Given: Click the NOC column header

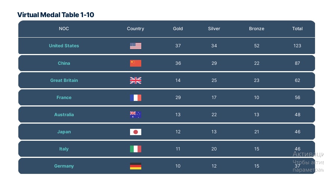Looking at the screenshot, I should pos(64,29).
